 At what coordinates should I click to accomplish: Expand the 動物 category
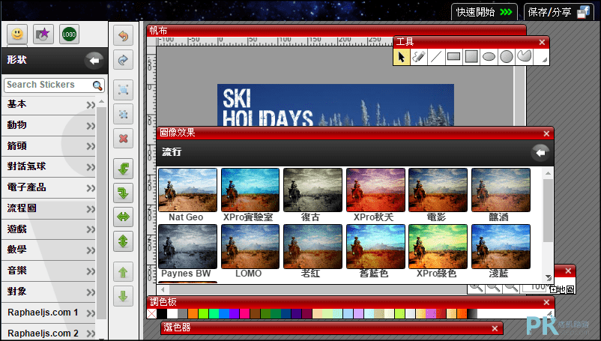pos(49,125)
